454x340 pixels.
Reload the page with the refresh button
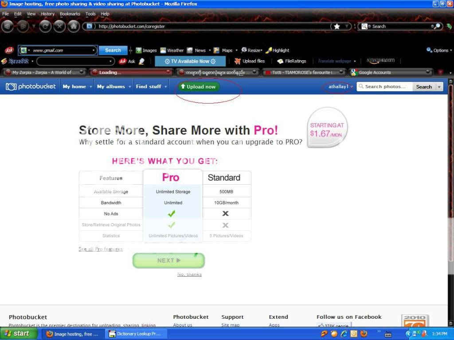click(x=45, y=27)
